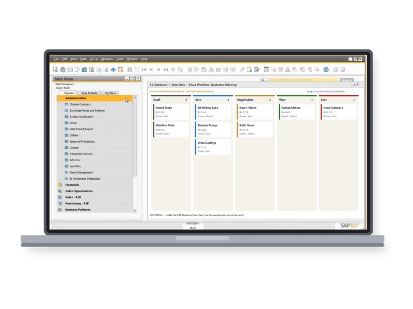Select the Sri Krishna Auto card
Viewport: 413px width, 309px height.
(213, 112)
